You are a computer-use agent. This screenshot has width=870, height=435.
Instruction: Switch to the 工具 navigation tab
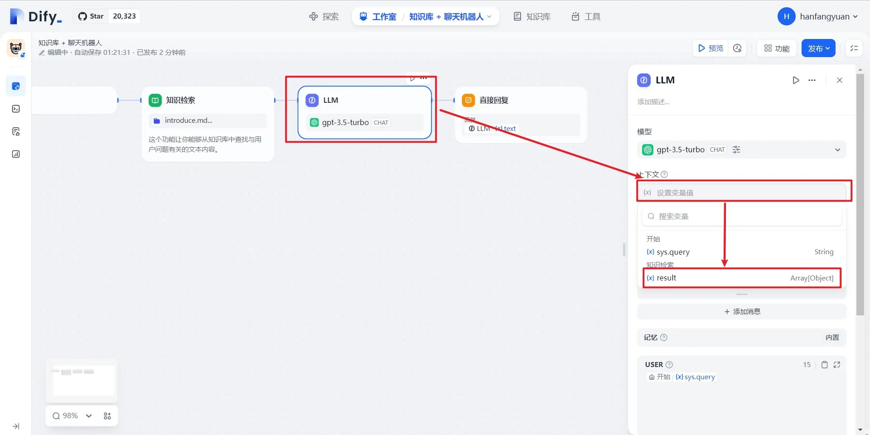[586, 17]
